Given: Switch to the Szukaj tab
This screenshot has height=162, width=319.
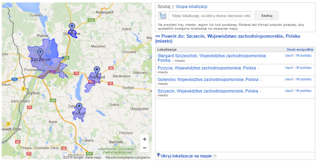Looking at the screenshot, I should click(164, 7).
